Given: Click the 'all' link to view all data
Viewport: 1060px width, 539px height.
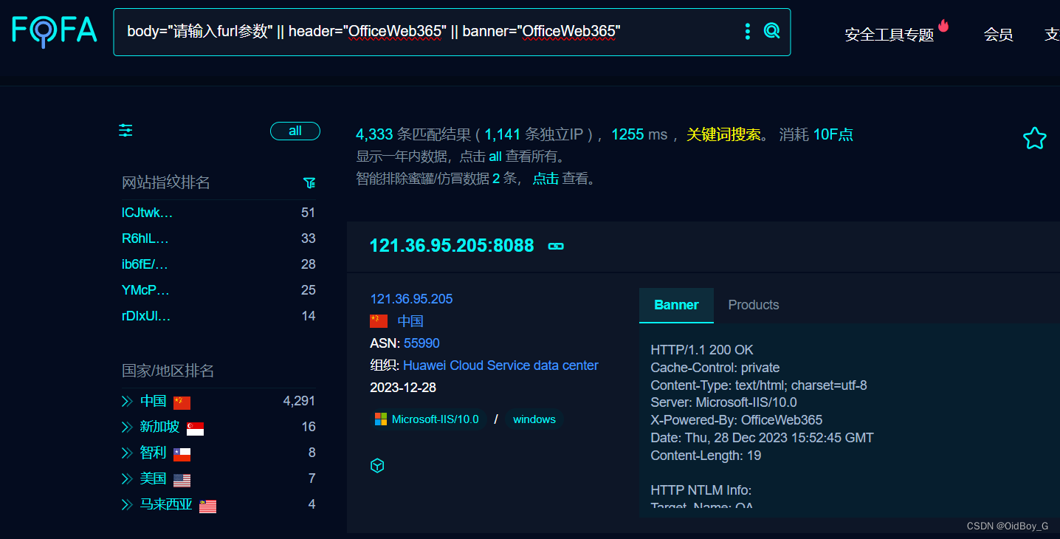Looking at the screenshot, I should [495, 157].
